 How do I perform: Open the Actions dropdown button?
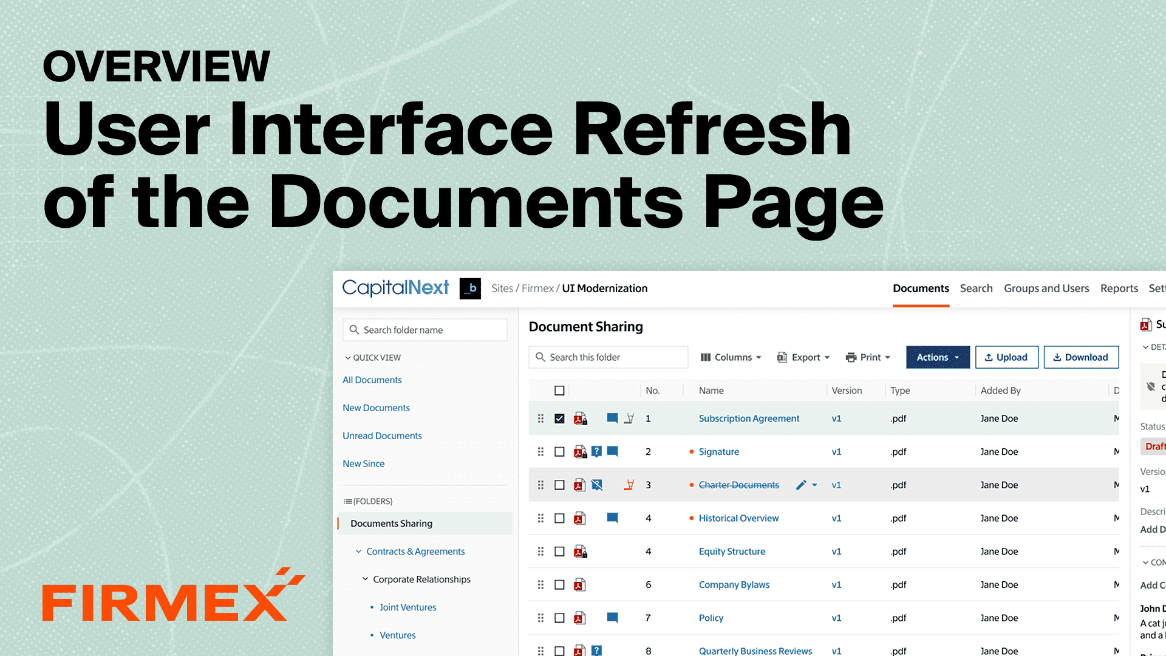(x=938, y=357)
